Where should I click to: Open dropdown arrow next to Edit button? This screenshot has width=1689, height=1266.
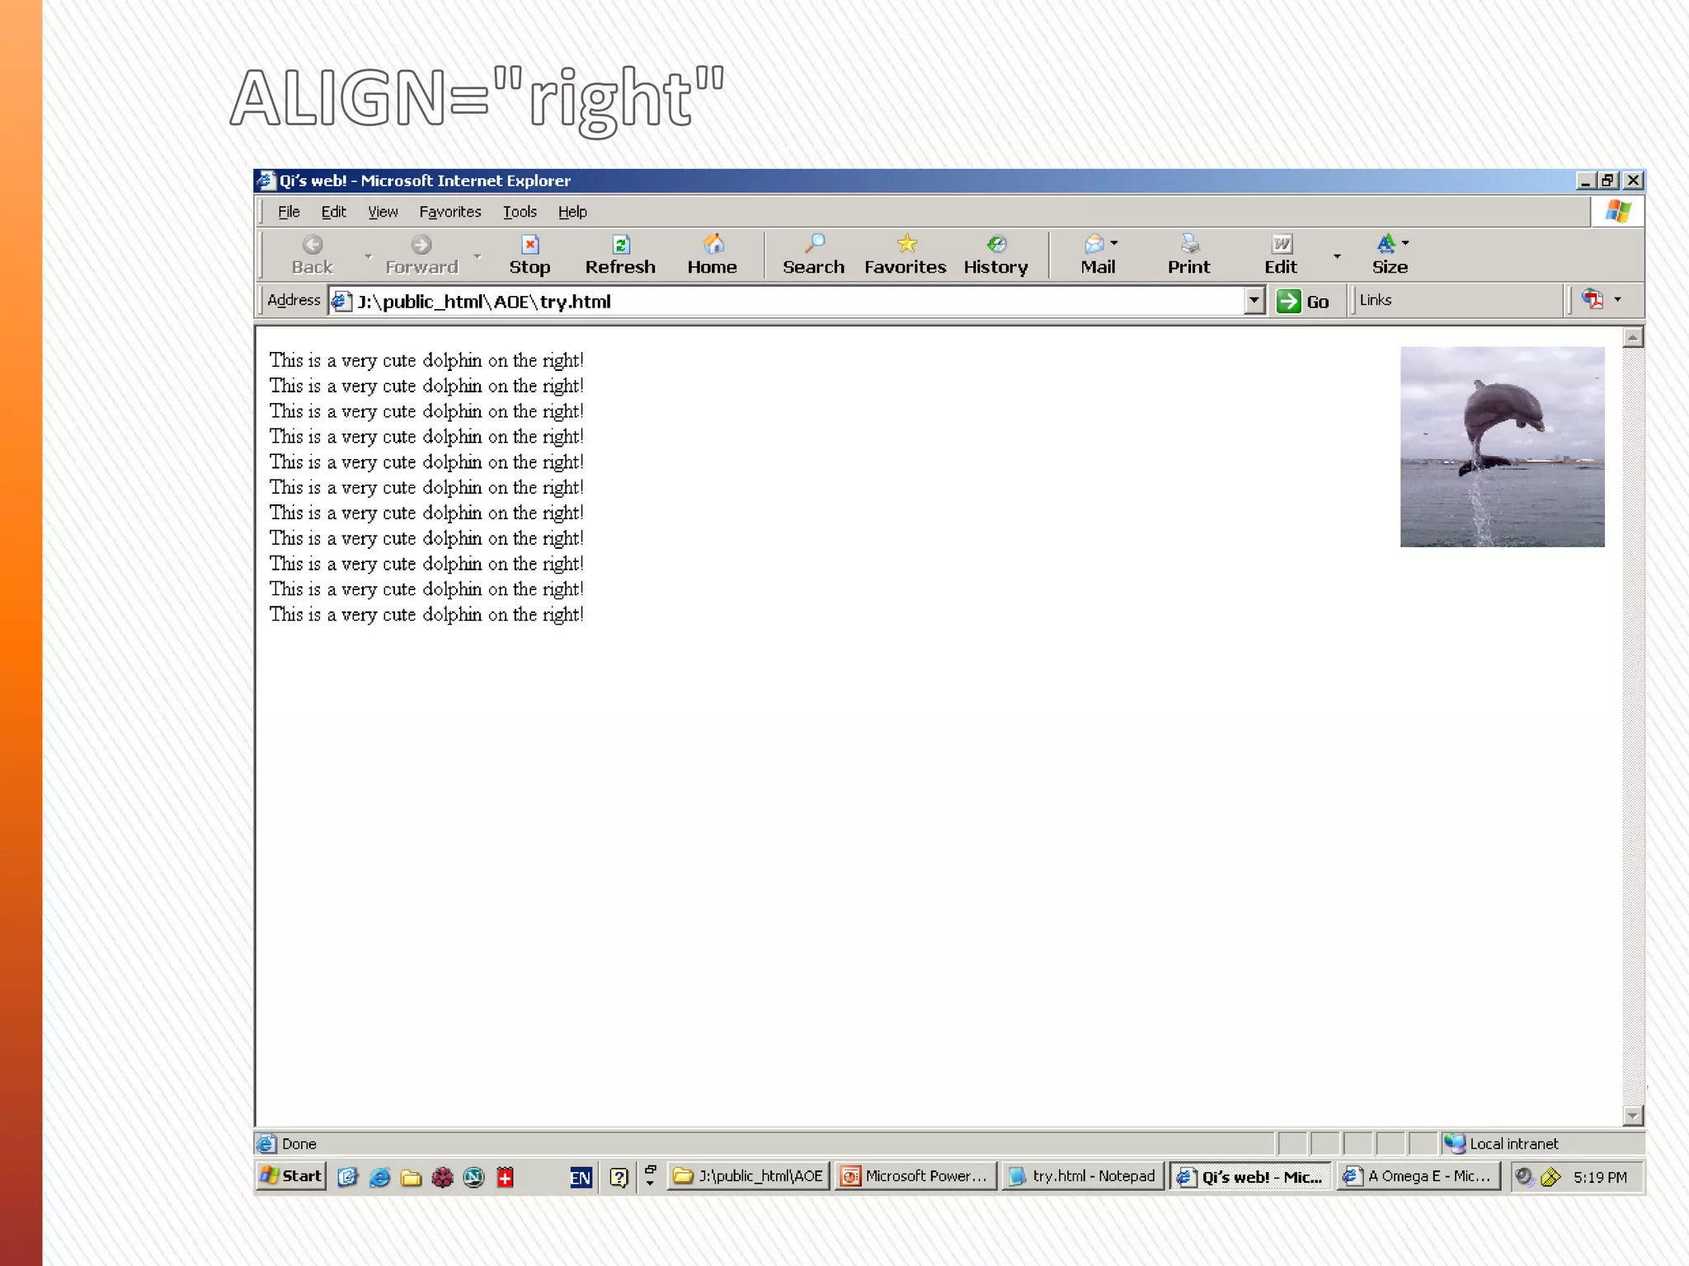tap(1337, 256)
